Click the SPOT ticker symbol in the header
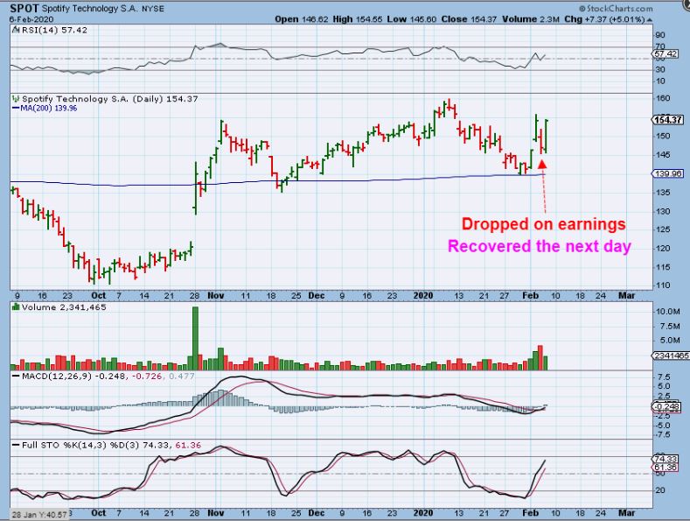This screenshot has width=690, height=521. click(x=24, y=9)
